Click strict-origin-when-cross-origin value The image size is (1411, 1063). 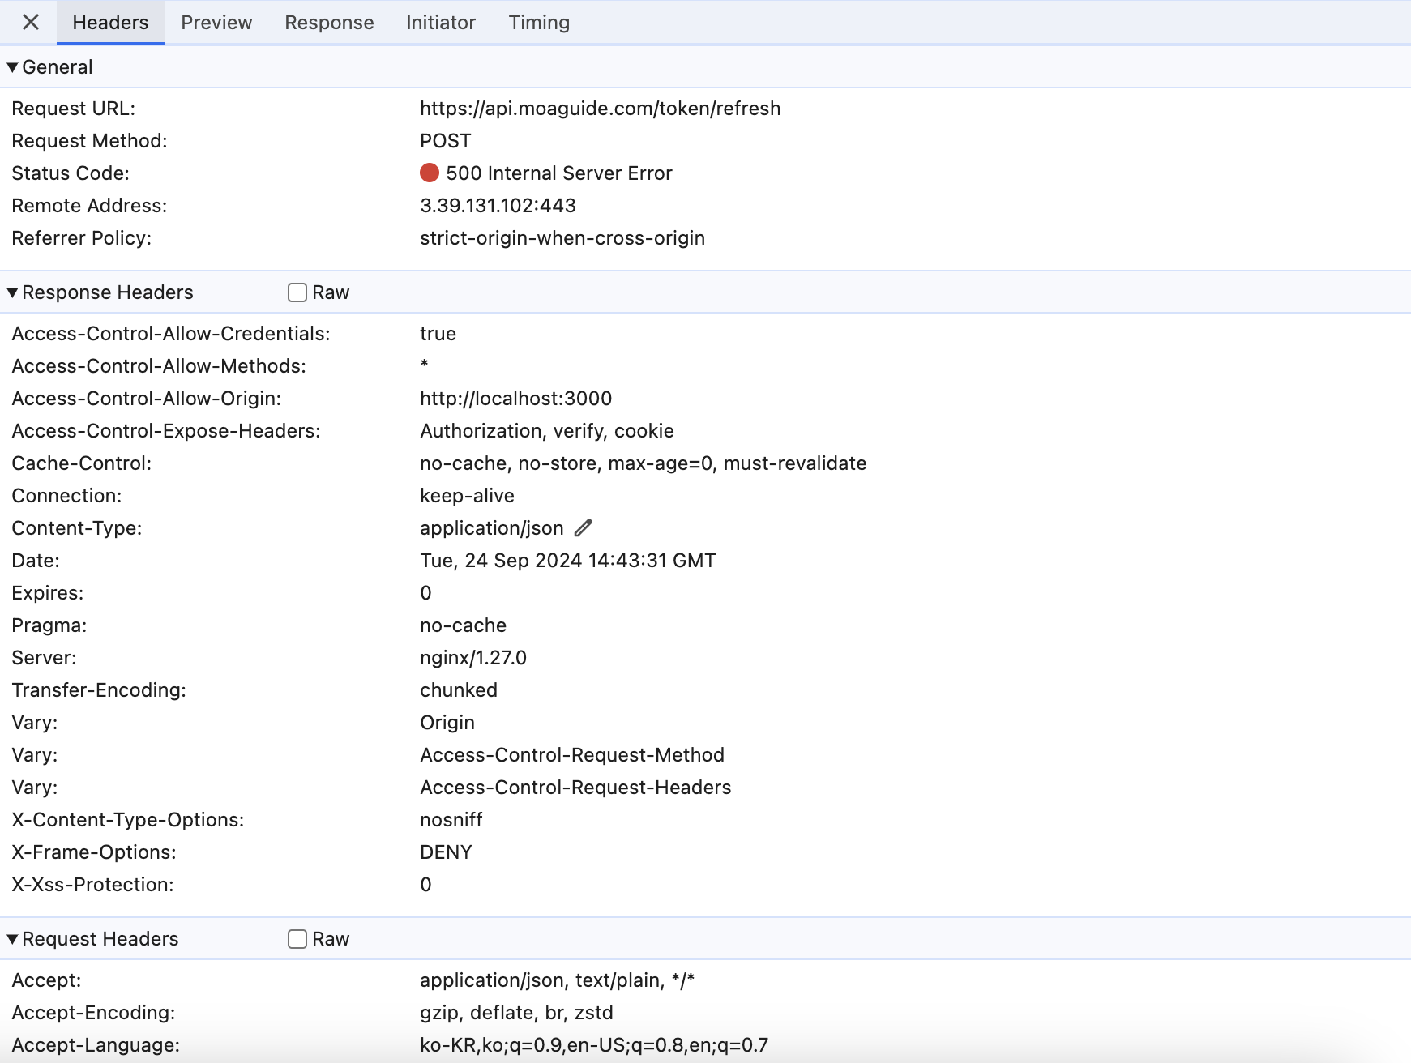tap(562, 238)
